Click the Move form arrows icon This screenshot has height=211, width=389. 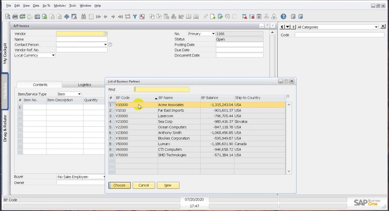pos(67,17)
